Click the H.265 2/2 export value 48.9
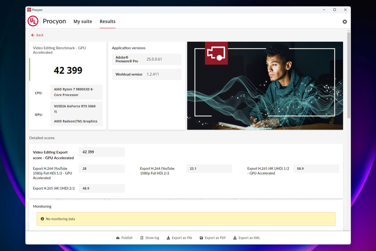The height and width of the screenshot is (251, 376). click(102, 188)
